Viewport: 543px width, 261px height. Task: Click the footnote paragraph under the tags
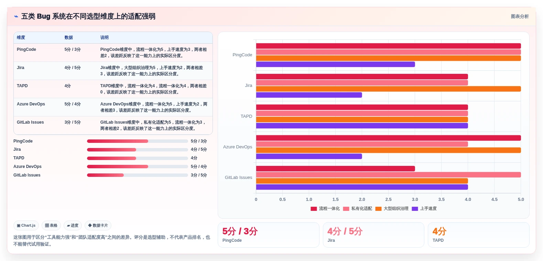112,241
